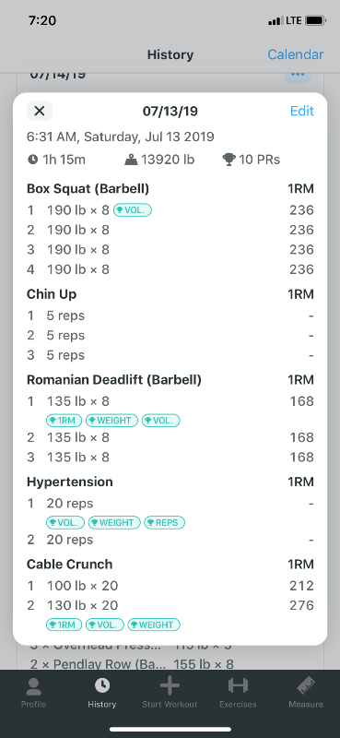Viewport: 340px width, 738px height.
Task: Tap the total weight 13920 lb icon
Action: click(131, 160)
